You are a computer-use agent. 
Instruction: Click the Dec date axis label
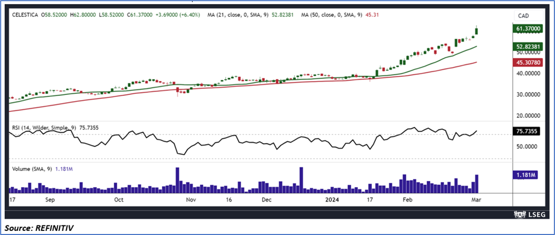tap(266, 200)
